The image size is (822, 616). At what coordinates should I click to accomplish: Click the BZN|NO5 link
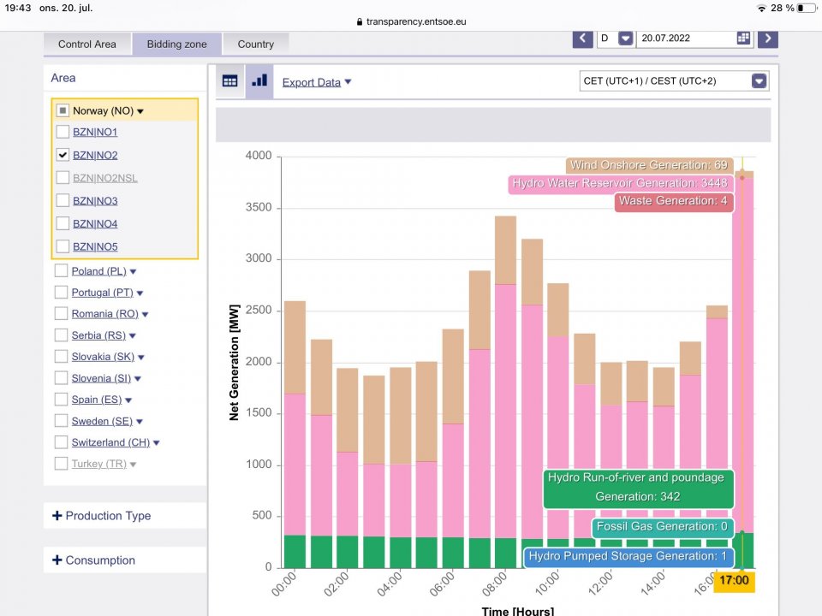pos(95,247)
